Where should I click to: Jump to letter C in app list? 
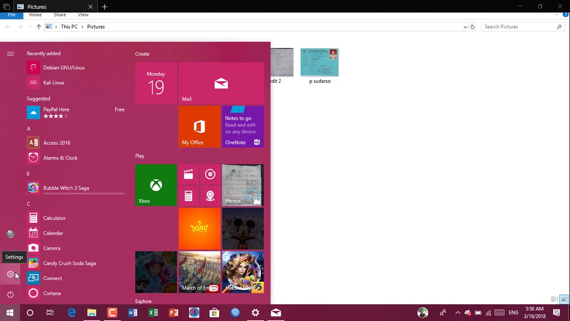point(28,204)
